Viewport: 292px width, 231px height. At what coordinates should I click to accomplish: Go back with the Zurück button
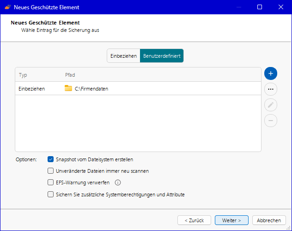pyautogui.click(x=194, y=220)
